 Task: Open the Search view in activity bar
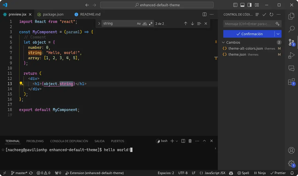pos(291,29)
